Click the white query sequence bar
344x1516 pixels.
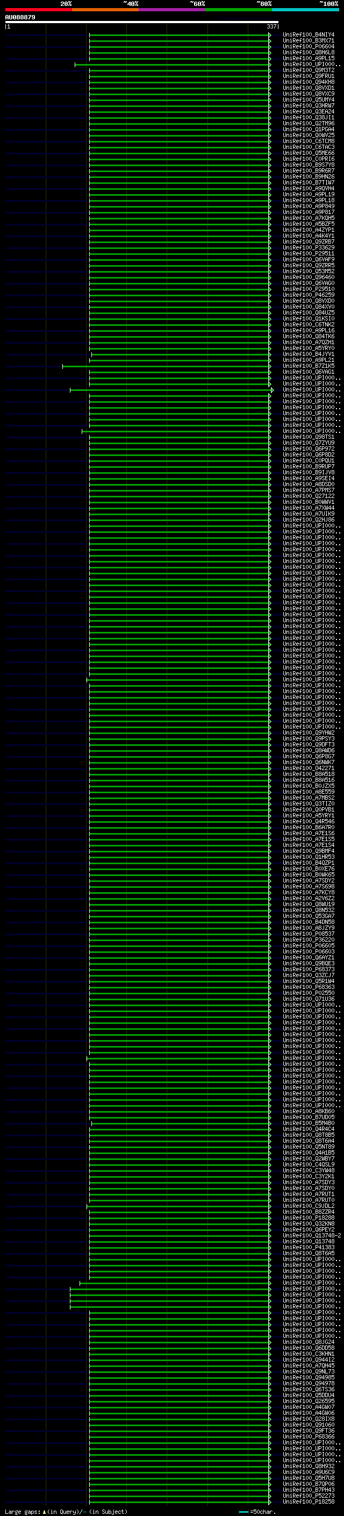pos(142,22)
